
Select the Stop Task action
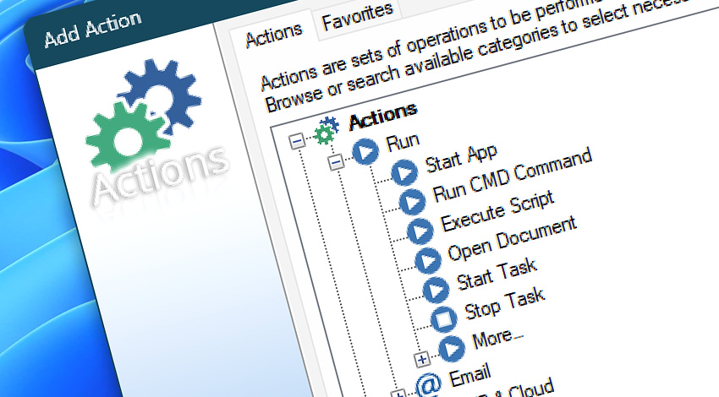point(504,303)
